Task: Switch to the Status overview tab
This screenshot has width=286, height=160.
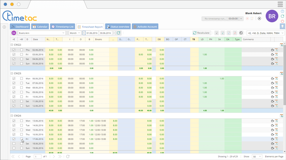Action: (118, 27)
